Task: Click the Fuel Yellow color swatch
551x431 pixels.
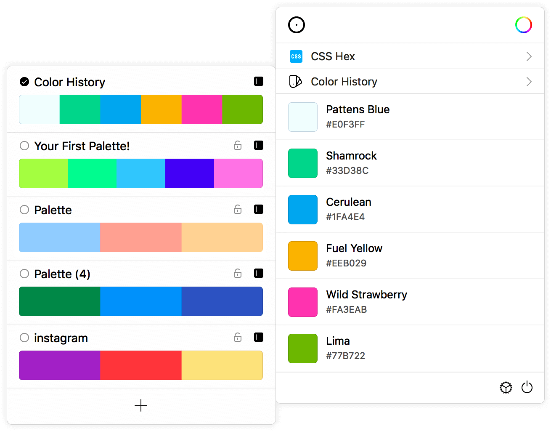Action: (303, 255)
